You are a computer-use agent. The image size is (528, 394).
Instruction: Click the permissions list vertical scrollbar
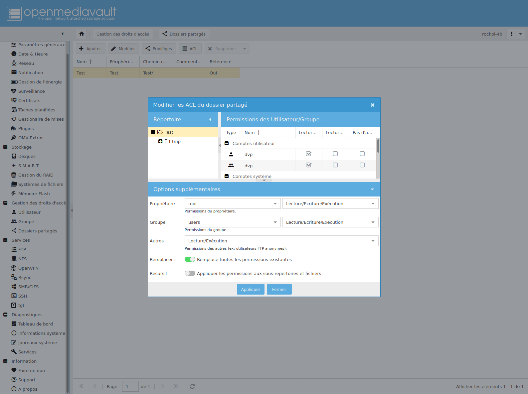(378, 146)
